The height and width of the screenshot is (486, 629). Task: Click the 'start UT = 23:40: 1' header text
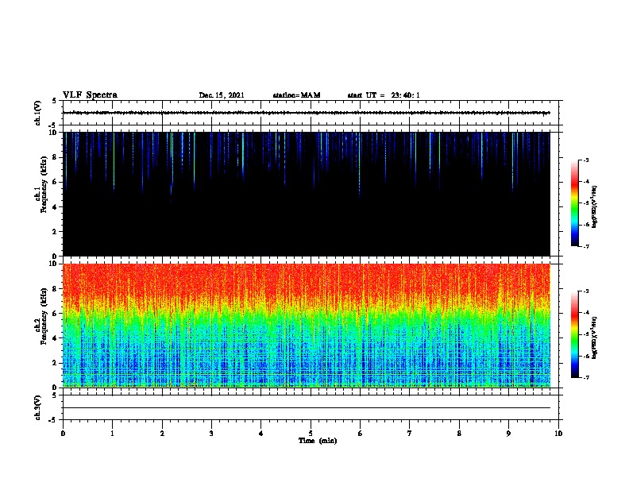(384, 95)
